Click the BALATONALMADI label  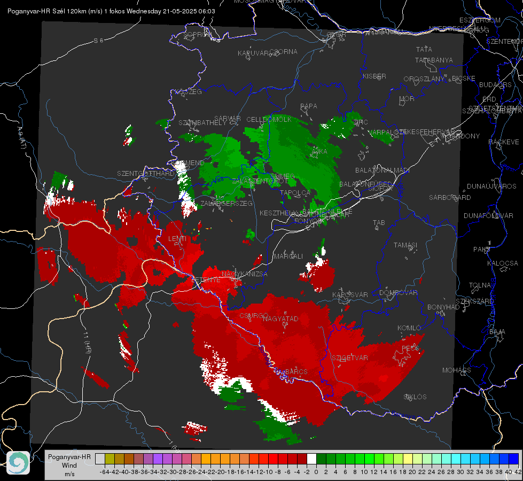click(383, 170)
